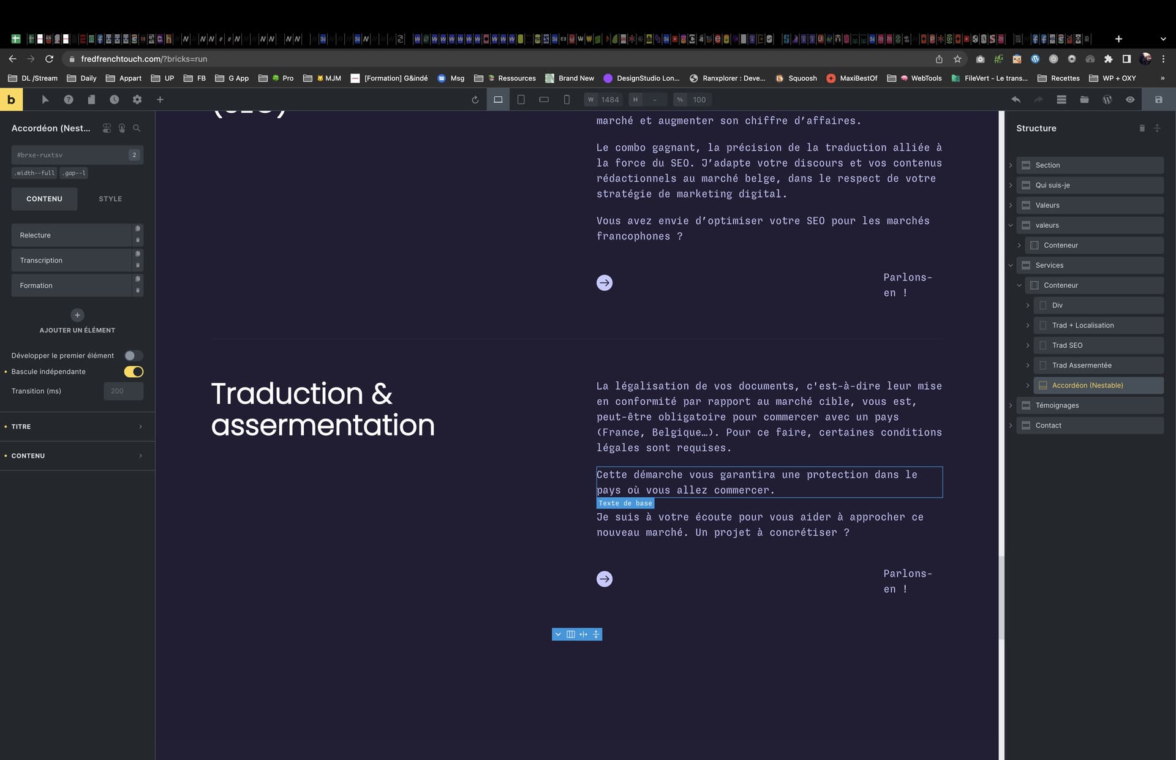Add a new element with plus icon
The width and height of the screenshot is (1176, 760).
click(160, 99)
